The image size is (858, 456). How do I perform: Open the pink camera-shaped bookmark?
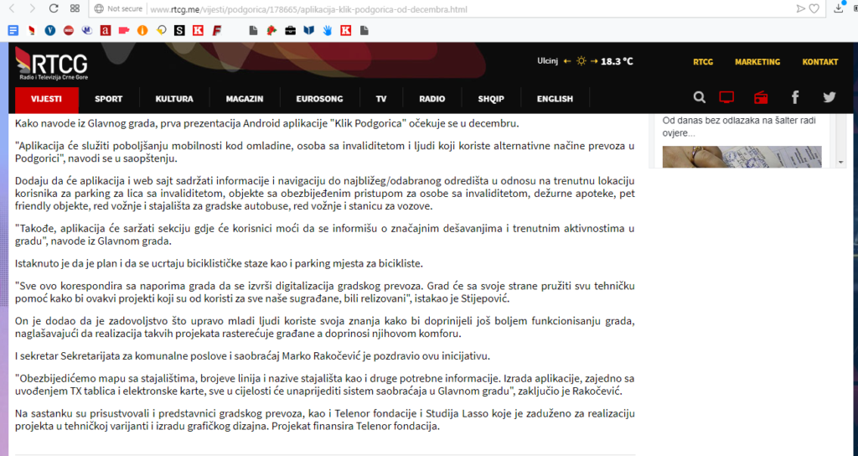click(x=124, y=31)
